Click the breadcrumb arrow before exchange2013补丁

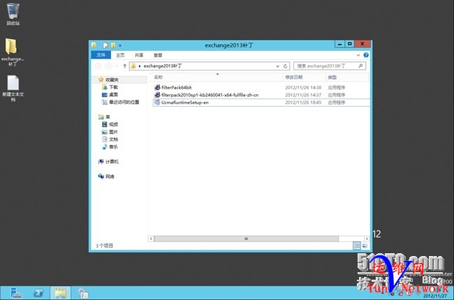point(140,66)
